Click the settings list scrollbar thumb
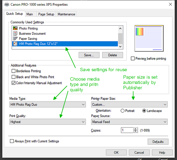177x160 pixels. coord(120,38)
